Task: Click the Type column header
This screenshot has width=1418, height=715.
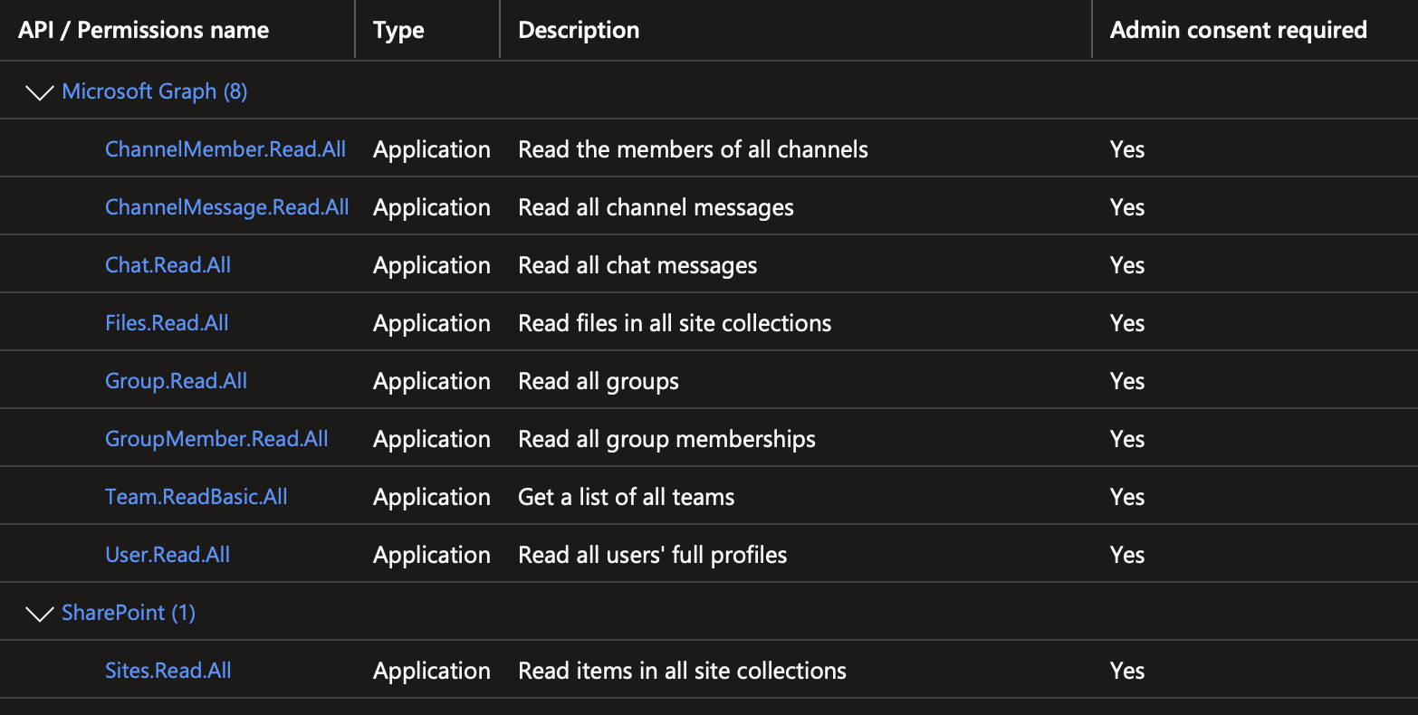Action: pyautogui.click(x=398, y=30)
